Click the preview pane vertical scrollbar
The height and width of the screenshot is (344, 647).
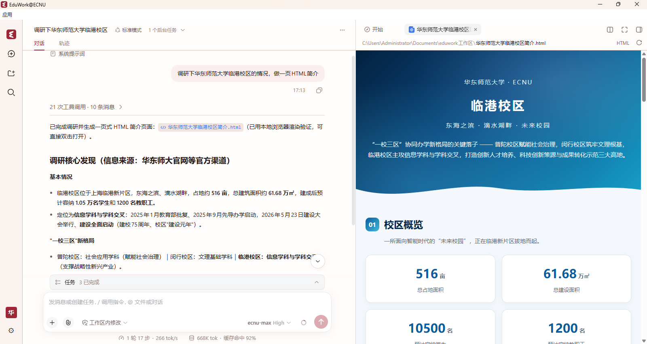click(644, 80)
